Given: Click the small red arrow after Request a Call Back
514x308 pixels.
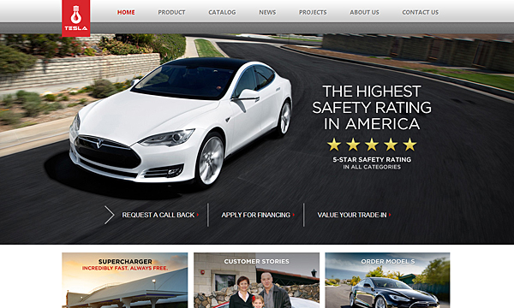Looking at the screenshot, I should pyautogui.click(x=198, y=215).
